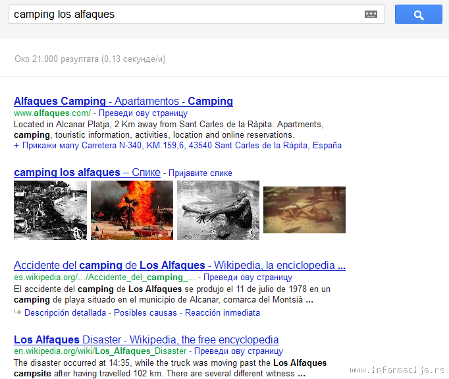The width and height of the screenshot is (449, 379).
Task: Open the thumbnail showing fire and red car
Action: (132, 210)
